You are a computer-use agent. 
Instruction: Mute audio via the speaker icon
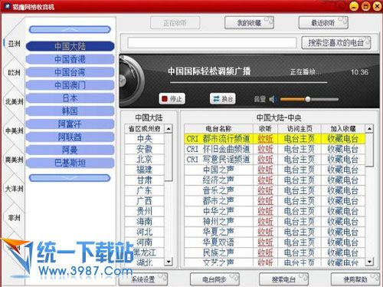pos(273,99)
